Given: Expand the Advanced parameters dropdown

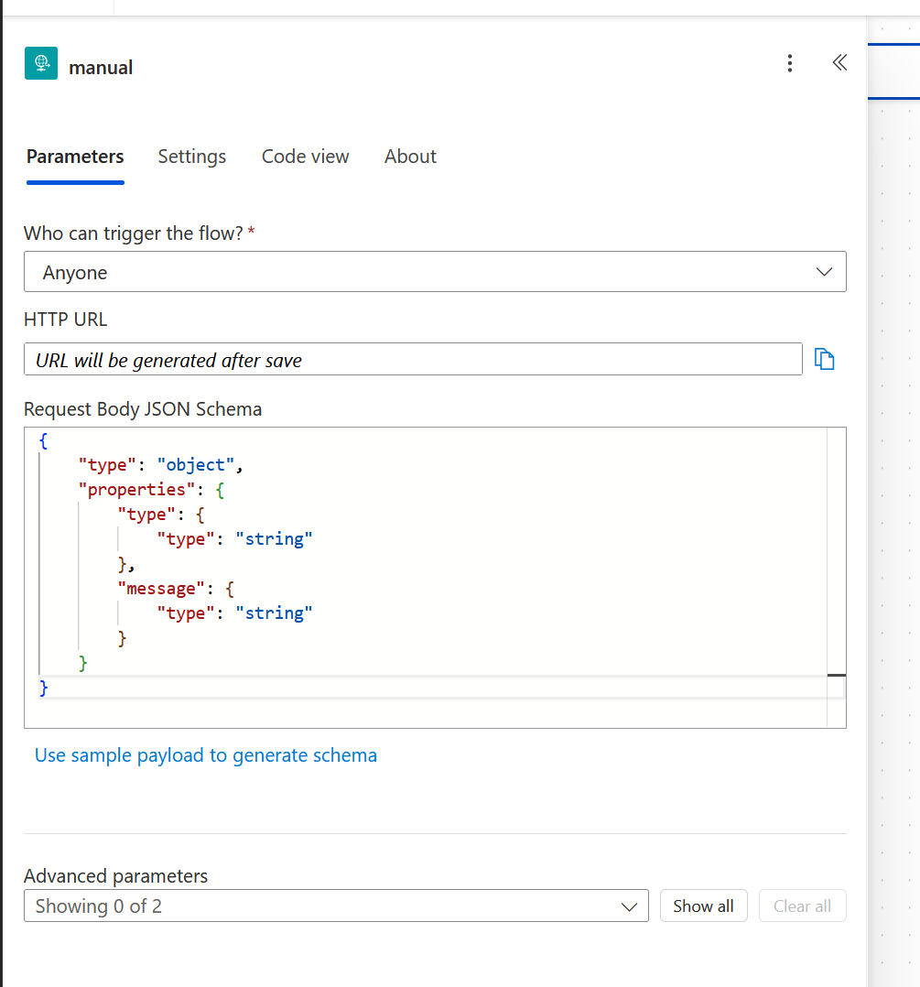Looking at the screenshot, I should tap(629, 906).
